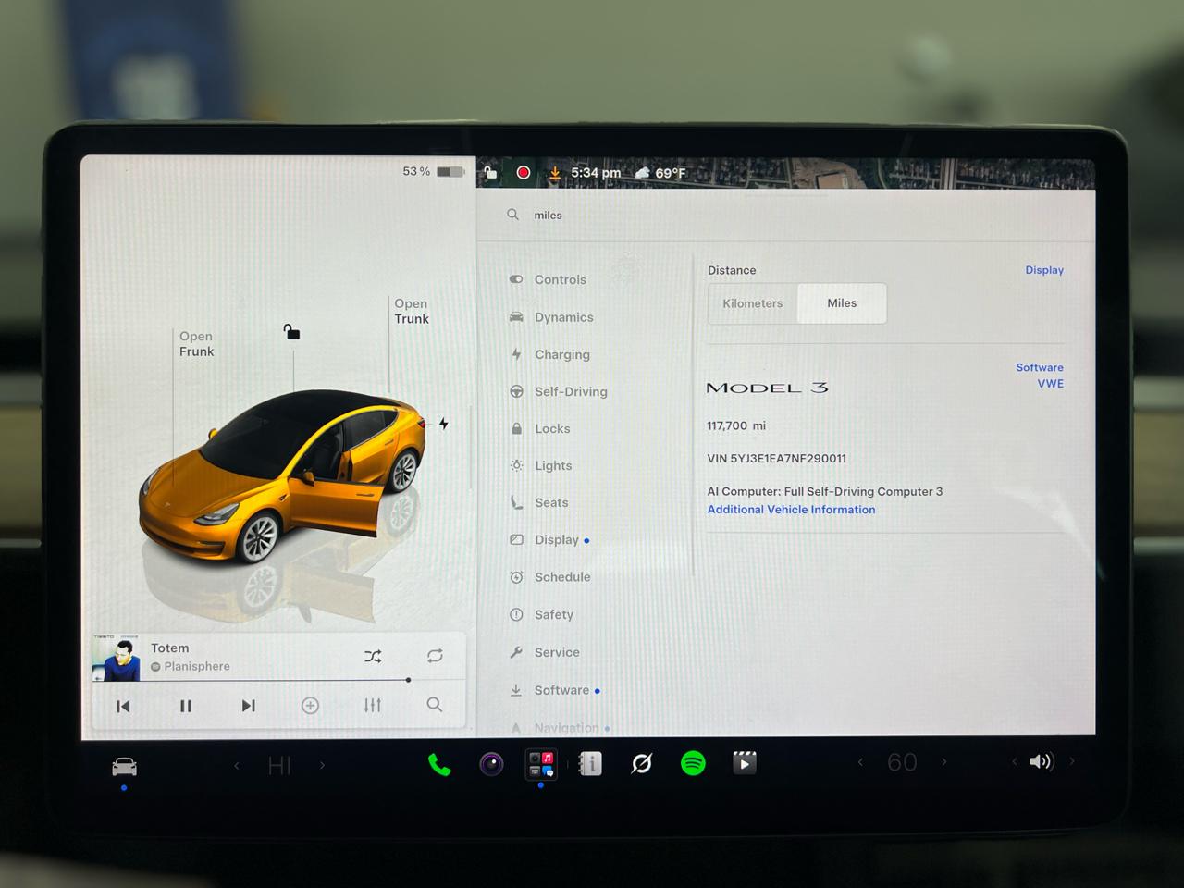Select Kilometers distance unit
The image size is (1184, 888).
(x=753, y=303)
